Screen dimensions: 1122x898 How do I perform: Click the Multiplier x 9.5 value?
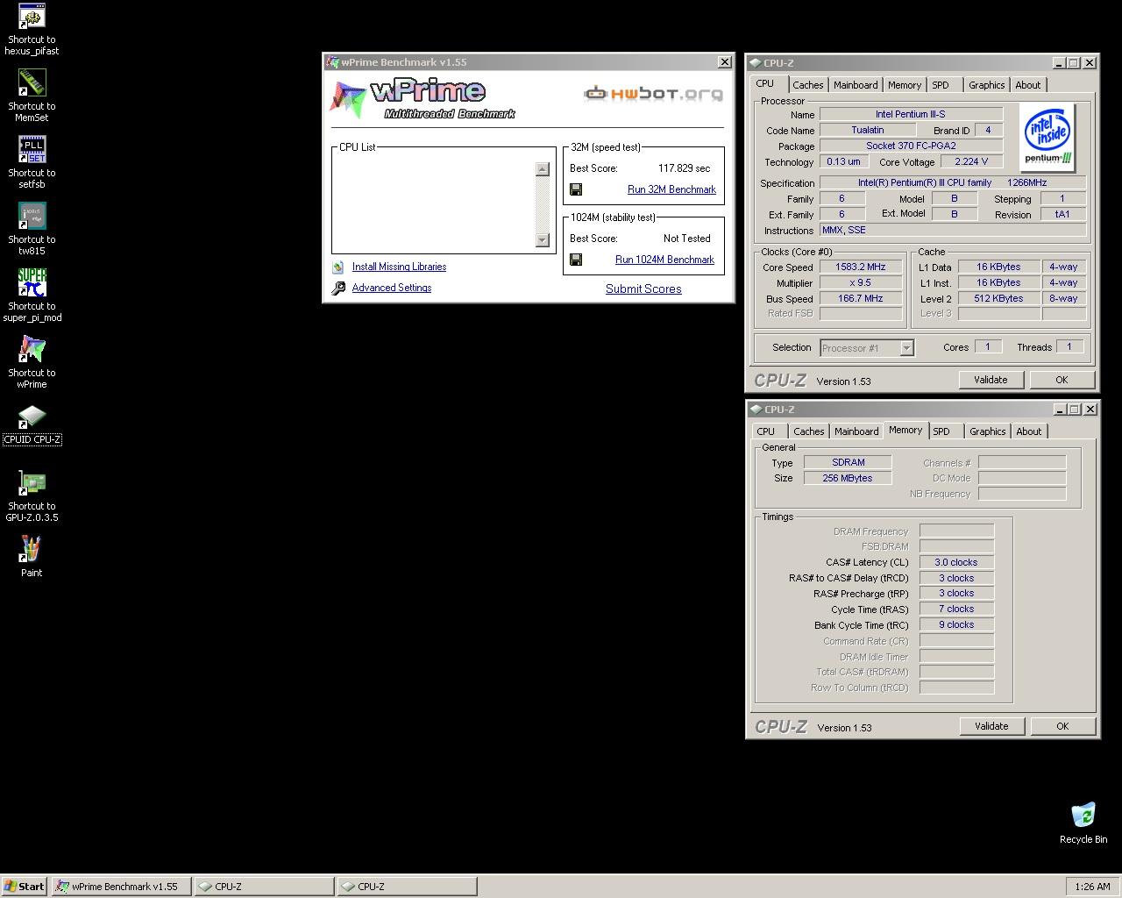tap(861, 283)
